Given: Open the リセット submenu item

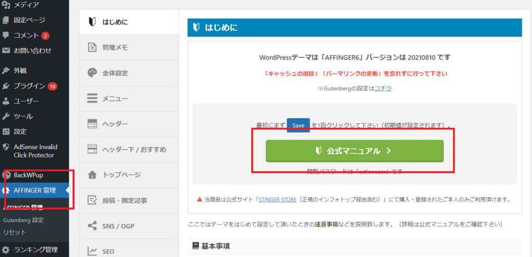Looking at the screenshot, I should (x=15, y=232).
